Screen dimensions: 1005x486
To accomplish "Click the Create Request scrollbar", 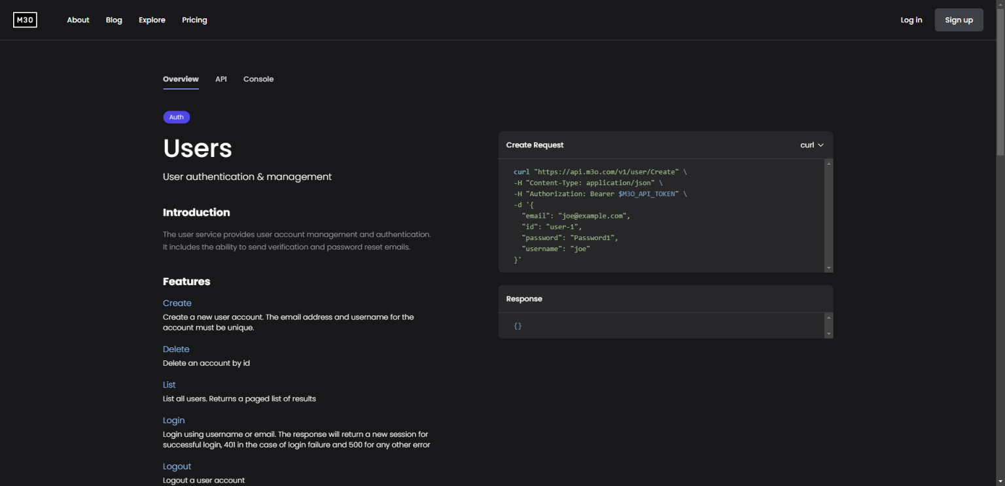I will click(828, 216).
